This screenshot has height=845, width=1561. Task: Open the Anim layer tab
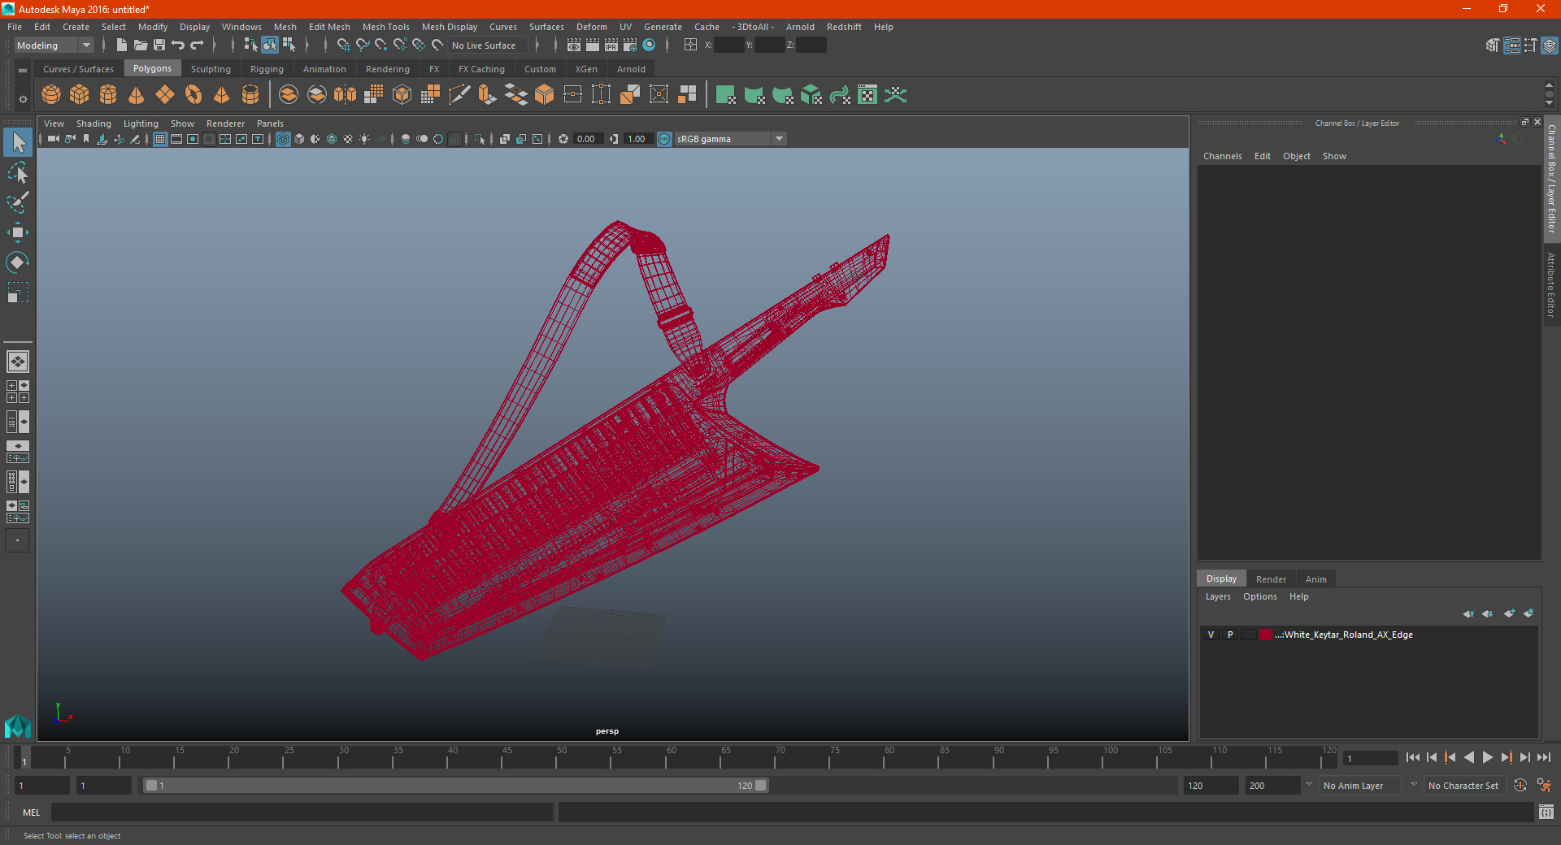click(x=1315, y=579)
